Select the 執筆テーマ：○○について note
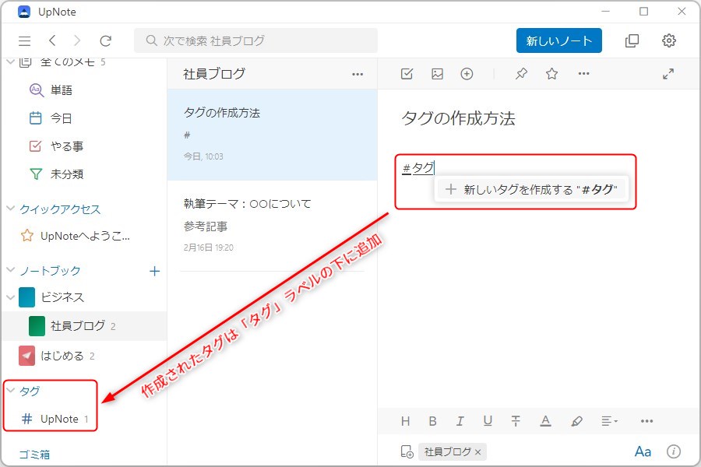This screenshot has width=701, height=467. (x=273, y=226)
